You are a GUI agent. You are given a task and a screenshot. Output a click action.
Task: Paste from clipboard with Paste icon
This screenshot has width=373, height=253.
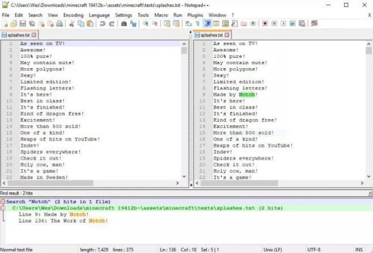[90, 23]
